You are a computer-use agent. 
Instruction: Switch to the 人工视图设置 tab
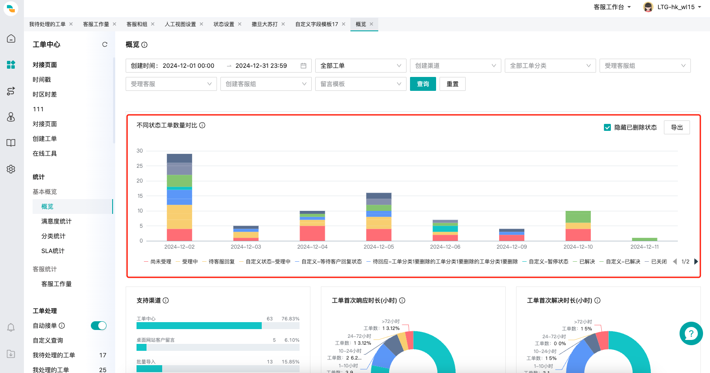click(180, 24)
